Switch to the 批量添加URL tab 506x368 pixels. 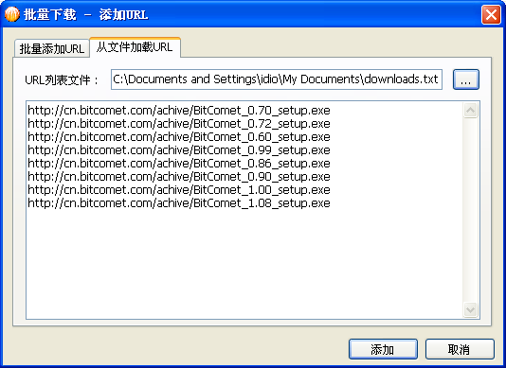[51, 48]
